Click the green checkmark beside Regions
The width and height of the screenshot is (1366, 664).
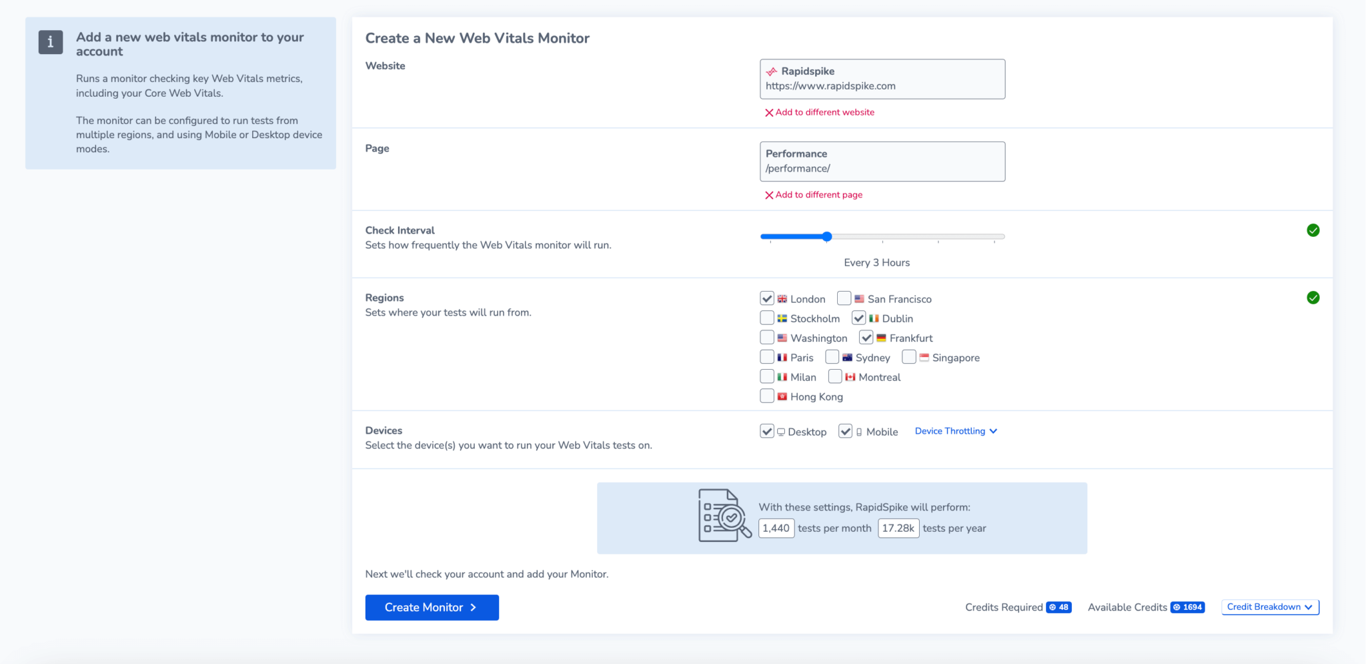tap(1313, 298)
